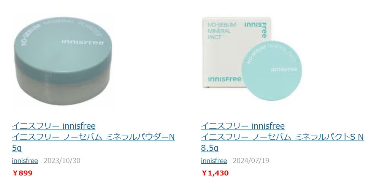Viewport: 371px width, 177px height.
Task: Click the innisfree logo on the powder jar lid
Action: (83, 42)
